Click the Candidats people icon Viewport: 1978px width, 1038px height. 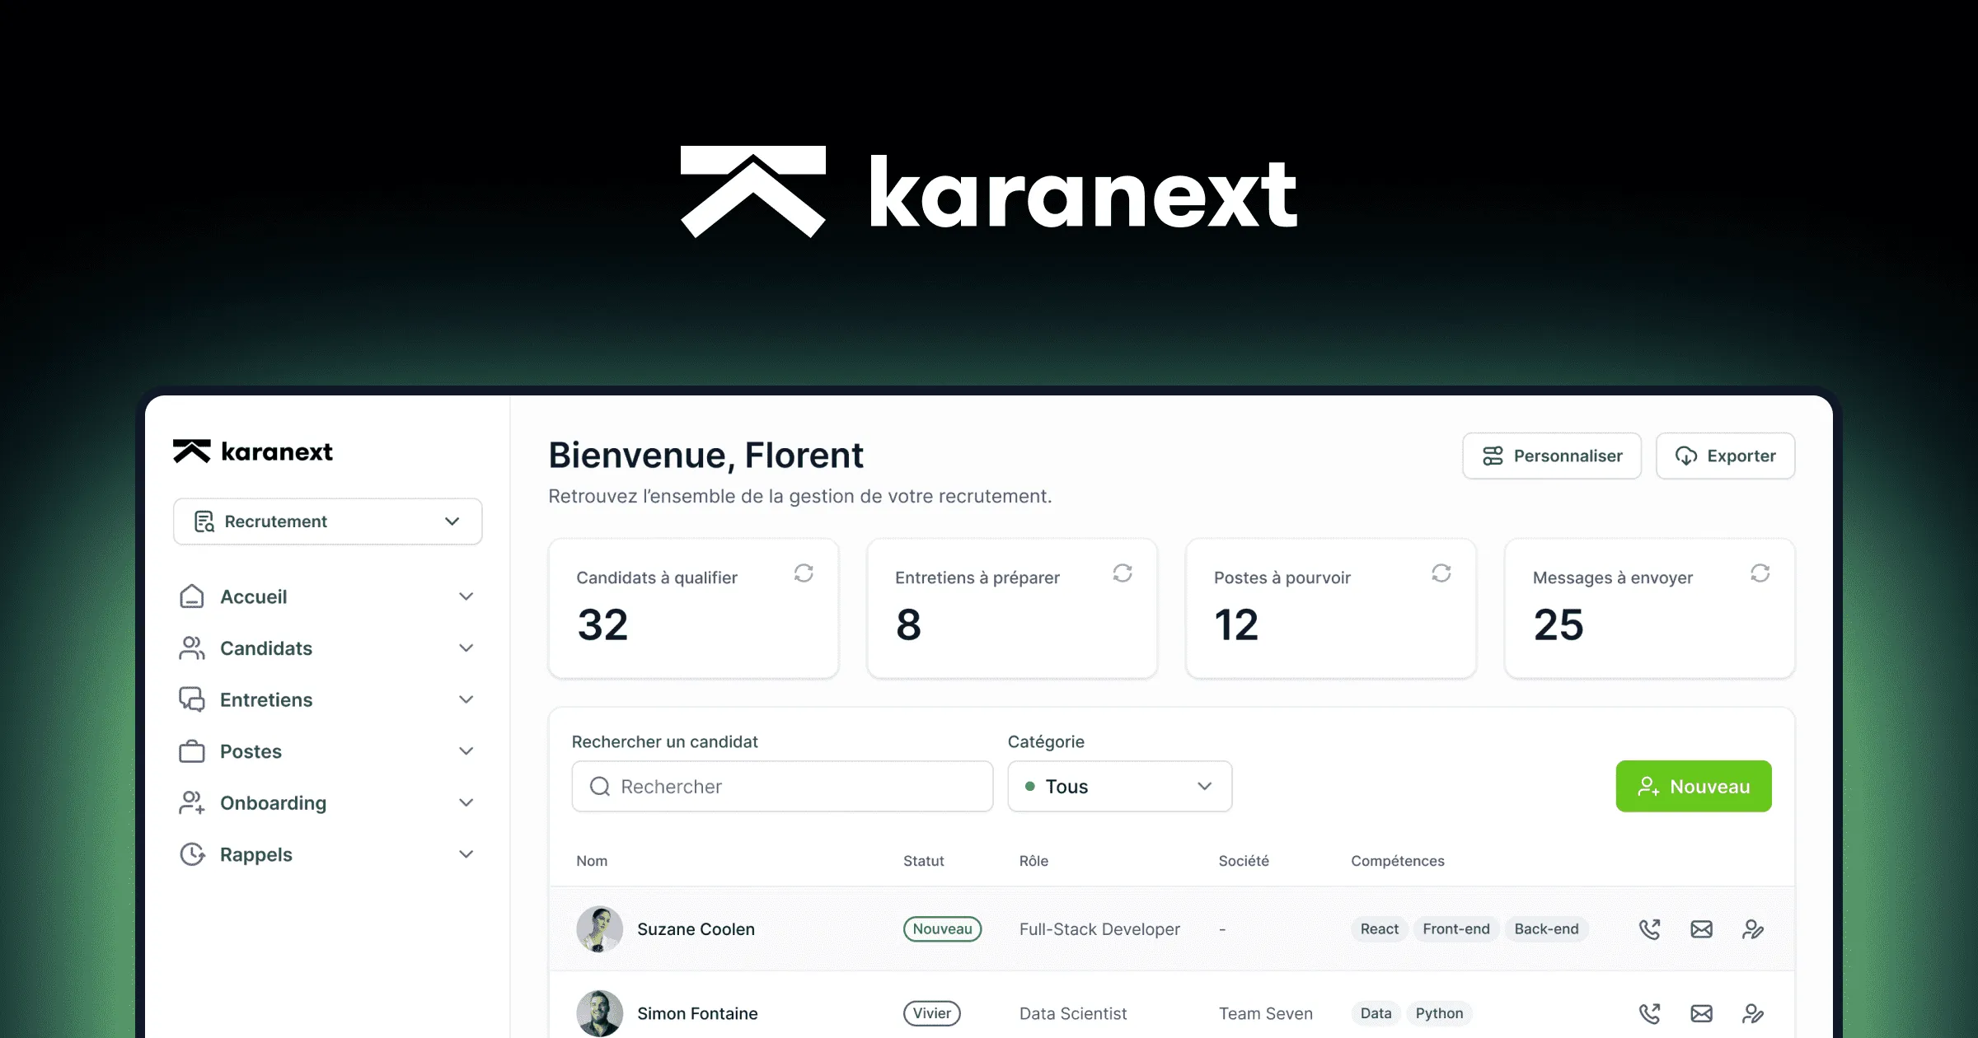[192, 648]
